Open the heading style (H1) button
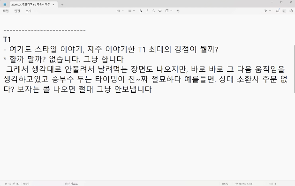The width and height of the screenshot is (295, 186). pos(118,11)
